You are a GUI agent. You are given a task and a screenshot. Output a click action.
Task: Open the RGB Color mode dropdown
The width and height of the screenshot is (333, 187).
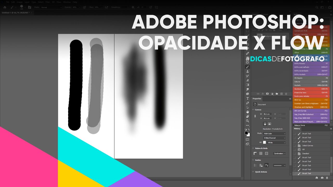(x=274, y=133)
